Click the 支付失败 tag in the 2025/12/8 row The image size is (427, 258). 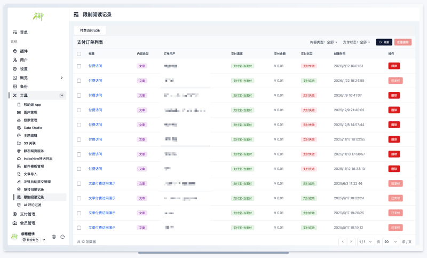[x=309, y=125]
